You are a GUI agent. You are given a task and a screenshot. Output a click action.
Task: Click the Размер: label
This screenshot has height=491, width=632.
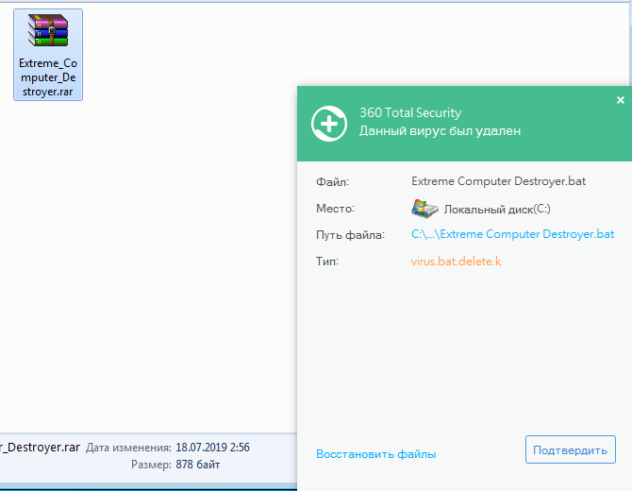[x=151, y=466]
